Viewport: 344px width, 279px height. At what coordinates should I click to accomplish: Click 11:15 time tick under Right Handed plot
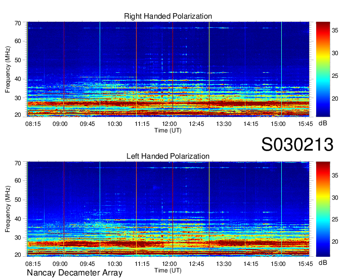pyautogui.click(x=142, y=124)
